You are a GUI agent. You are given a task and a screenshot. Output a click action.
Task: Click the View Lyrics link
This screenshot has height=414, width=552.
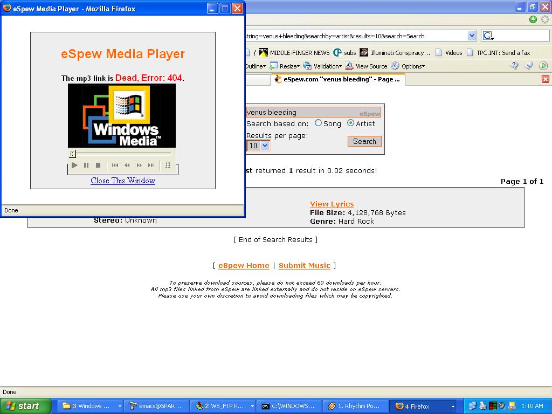coord(332,204)
